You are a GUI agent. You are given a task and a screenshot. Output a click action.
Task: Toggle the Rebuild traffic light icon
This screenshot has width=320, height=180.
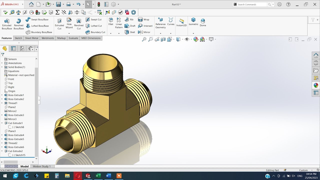click(99, 4)
